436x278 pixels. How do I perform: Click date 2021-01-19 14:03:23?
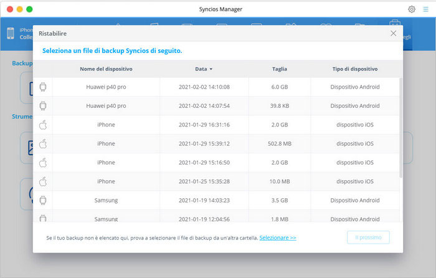204,200
